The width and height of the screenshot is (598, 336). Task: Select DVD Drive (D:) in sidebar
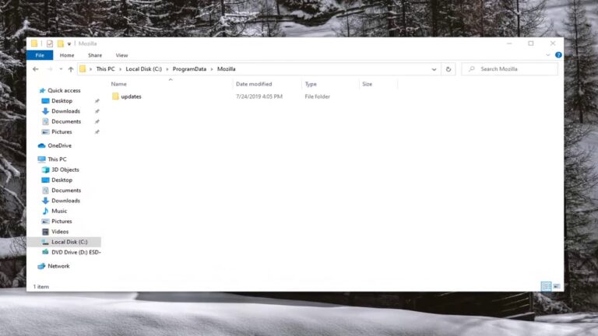[76, 252]
